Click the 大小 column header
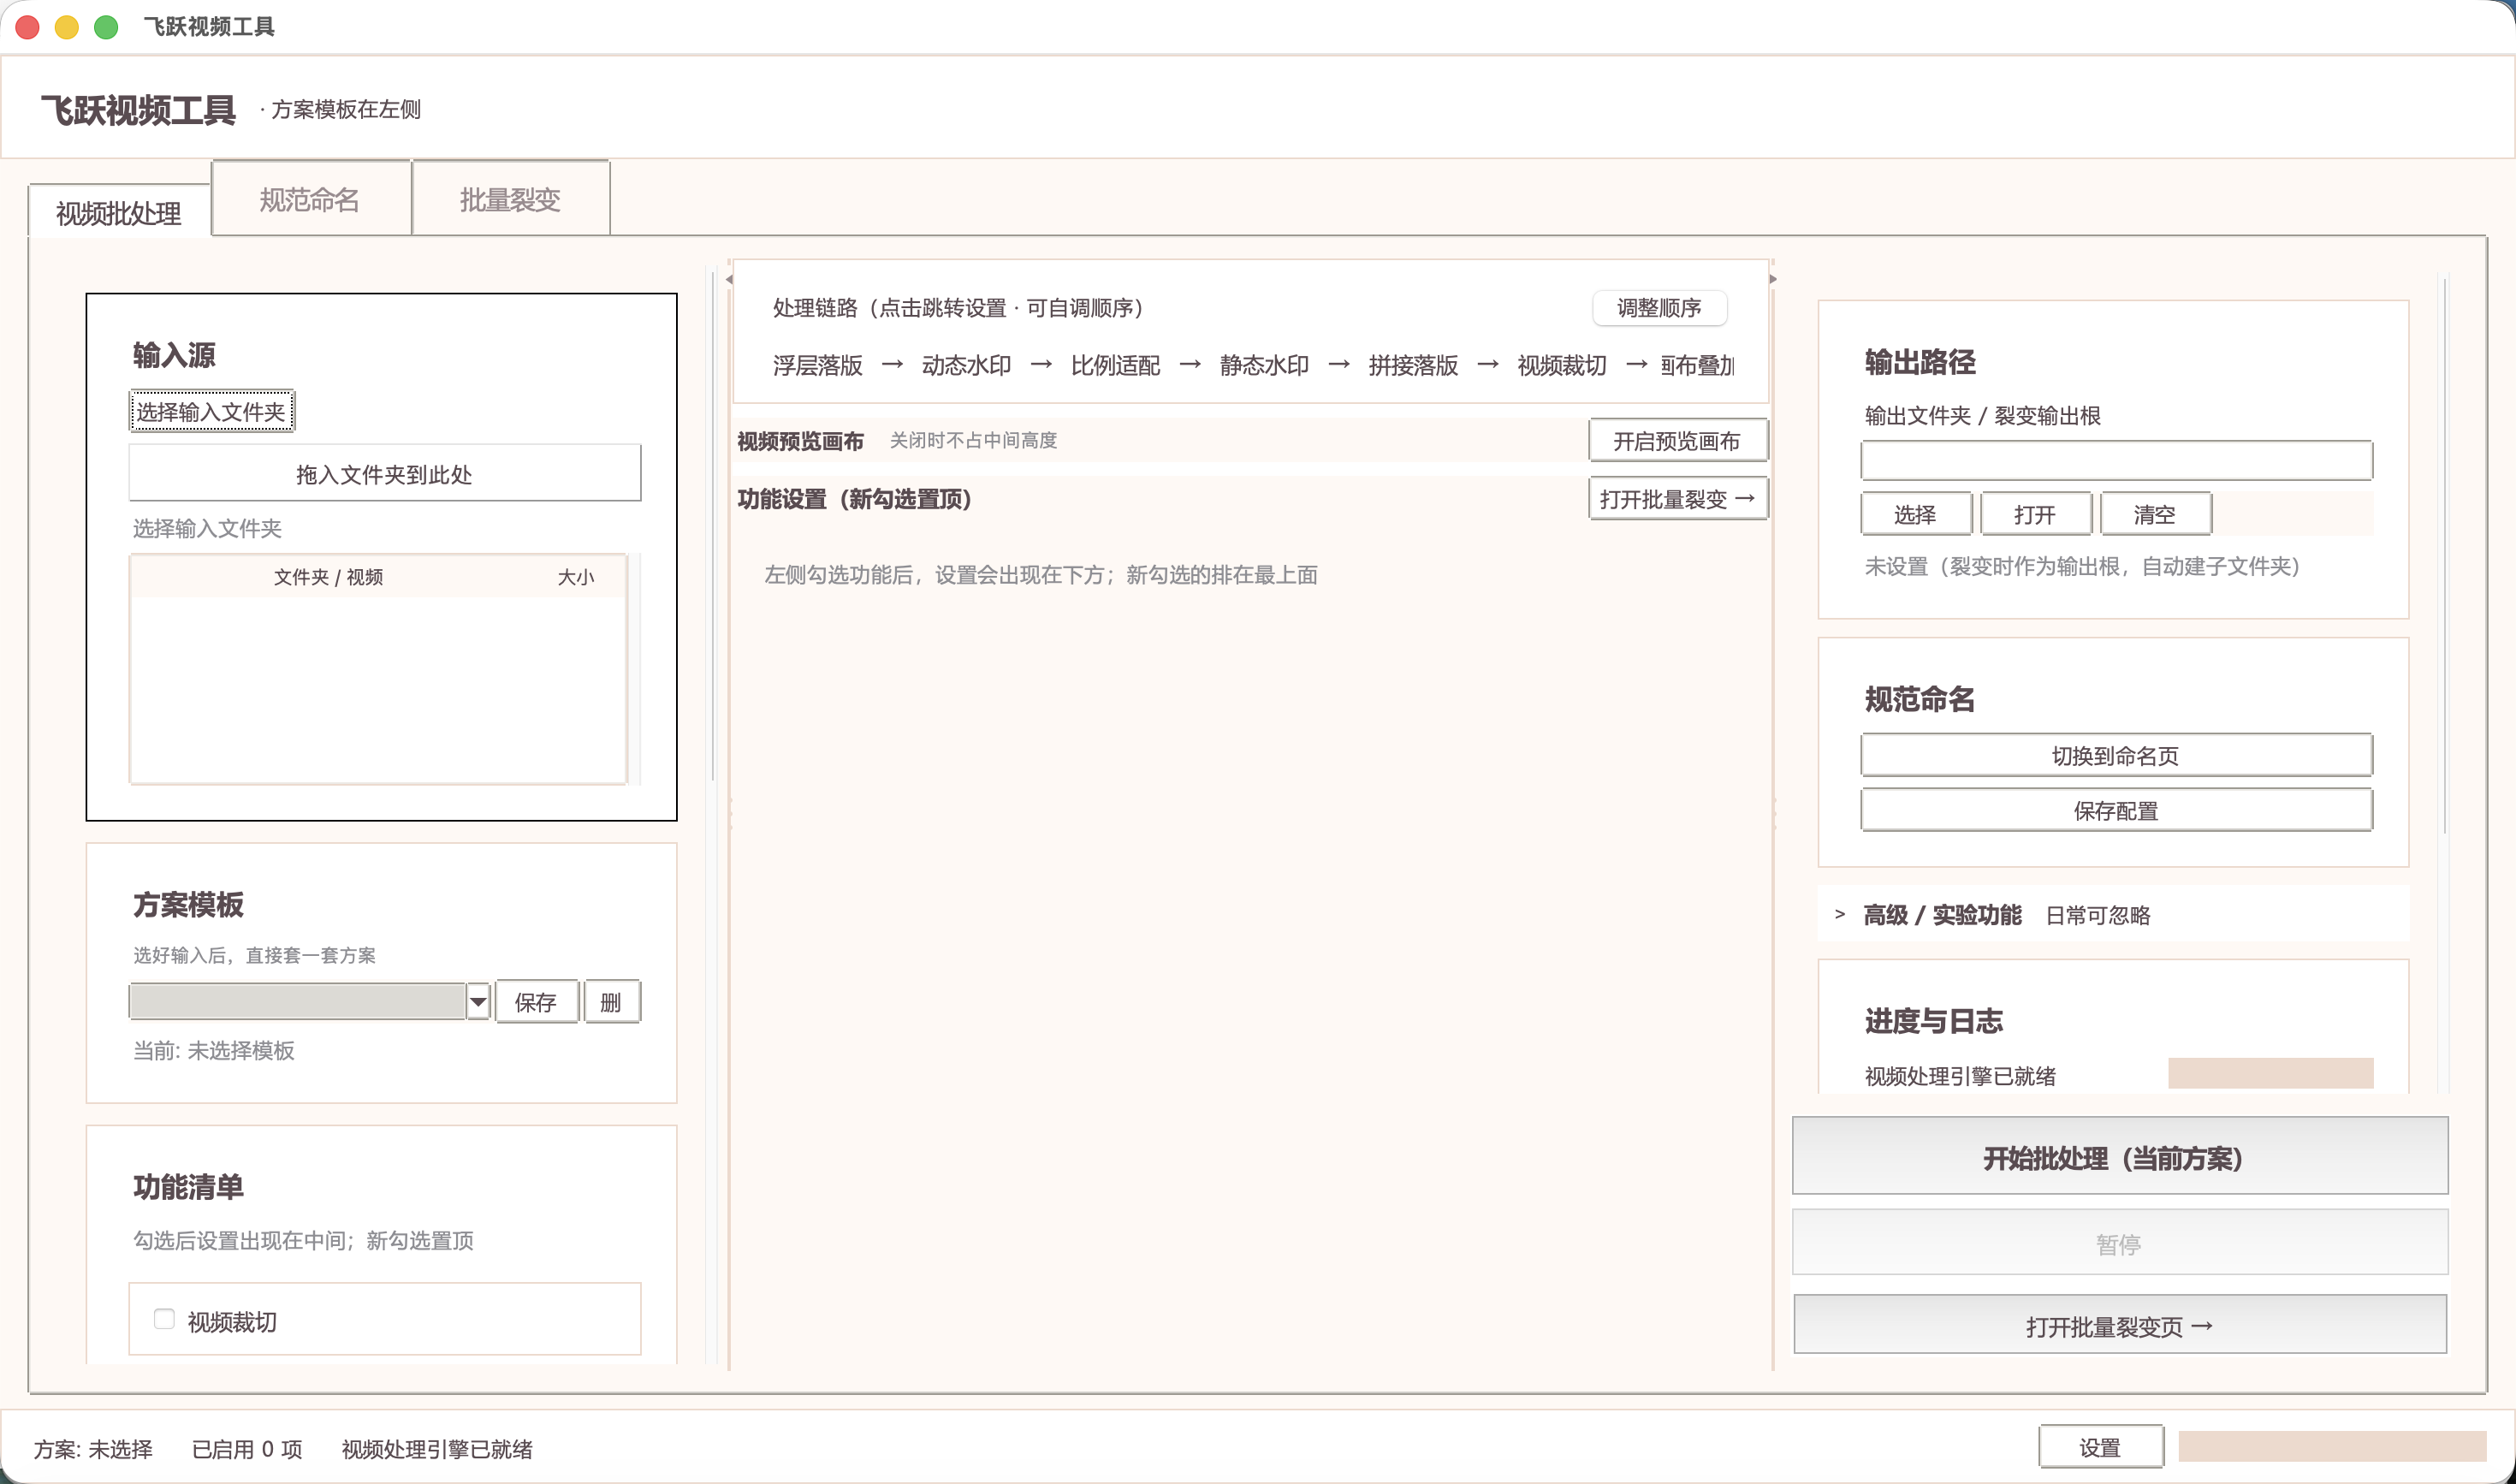This screenshot has width=2516, height=1484. tap(575, 577)
